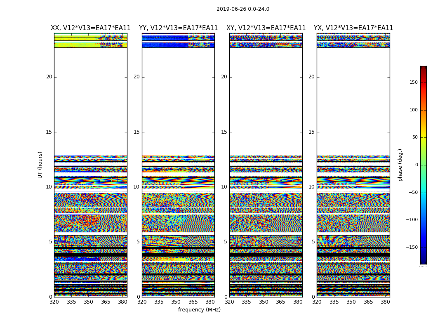Click the '15' tick label on XX y-axis
This screenshot has height=330, width=433.
pyautogui.click(x=49, y=132)
